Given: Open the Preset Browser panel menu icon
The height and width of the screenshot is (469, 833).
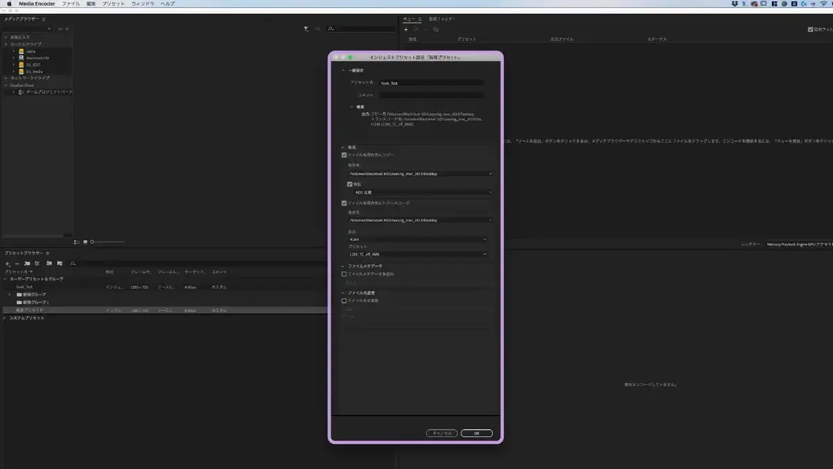Looking at the screenshot, I should 48,254.
